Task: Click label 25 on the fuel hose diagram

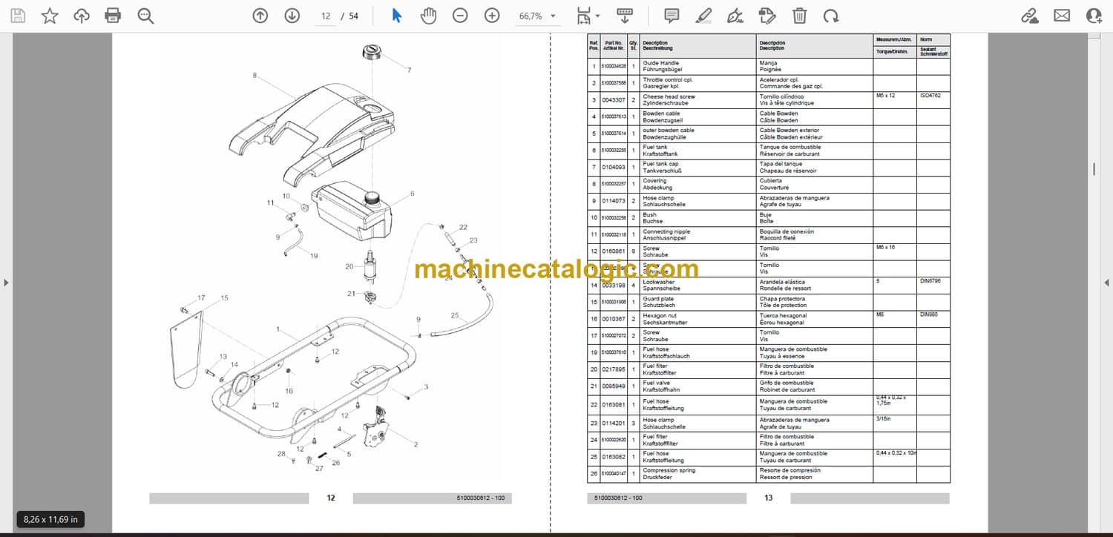Action: [455, 315]
